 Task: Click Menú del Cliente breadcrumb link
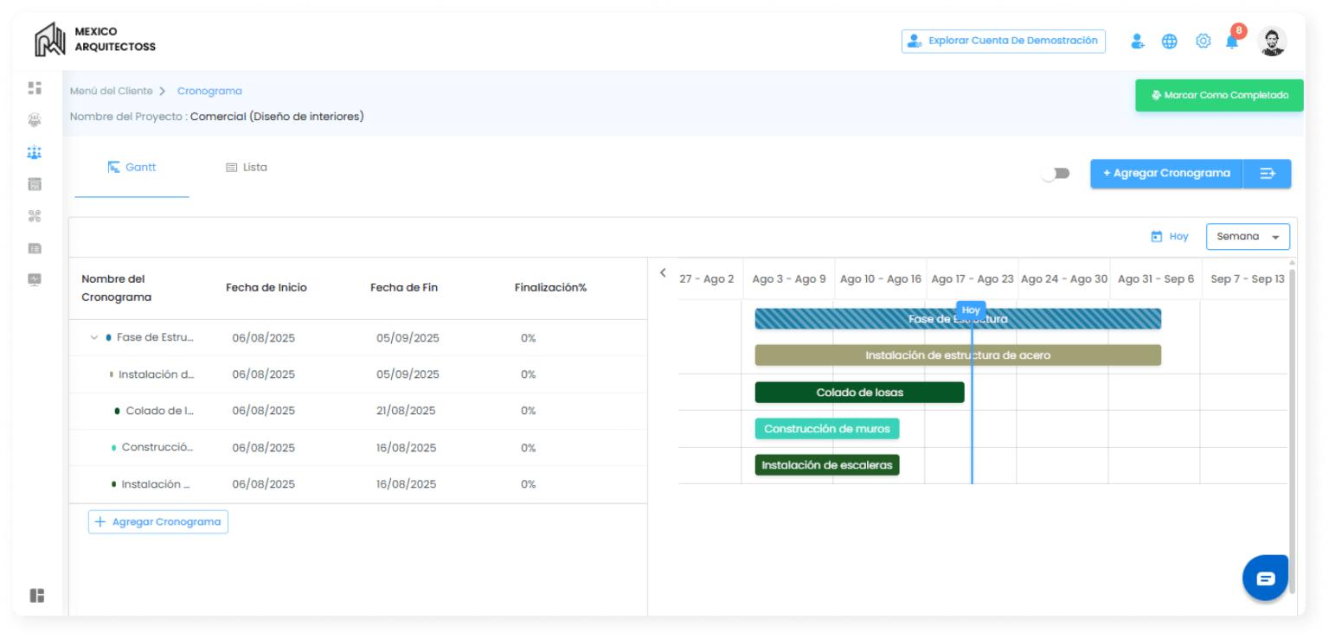coord(111,92)
